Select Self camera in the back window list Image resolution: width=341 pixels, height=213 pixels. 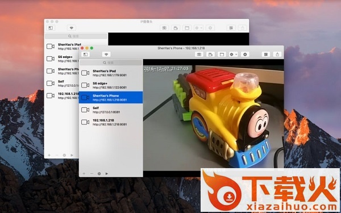click(62, 83)
